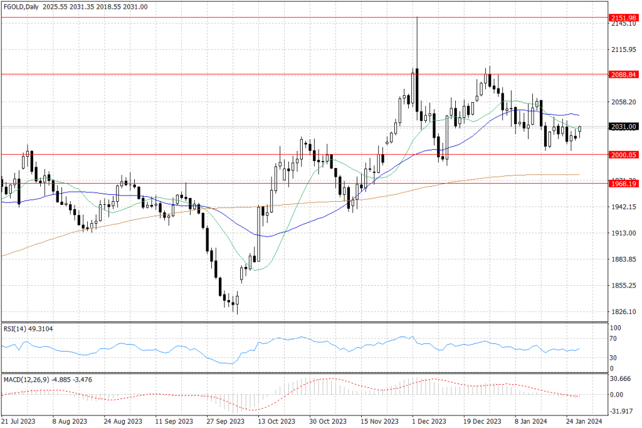
Task: Click the 2031.00 current price label
Action: (x=622, y=127)
